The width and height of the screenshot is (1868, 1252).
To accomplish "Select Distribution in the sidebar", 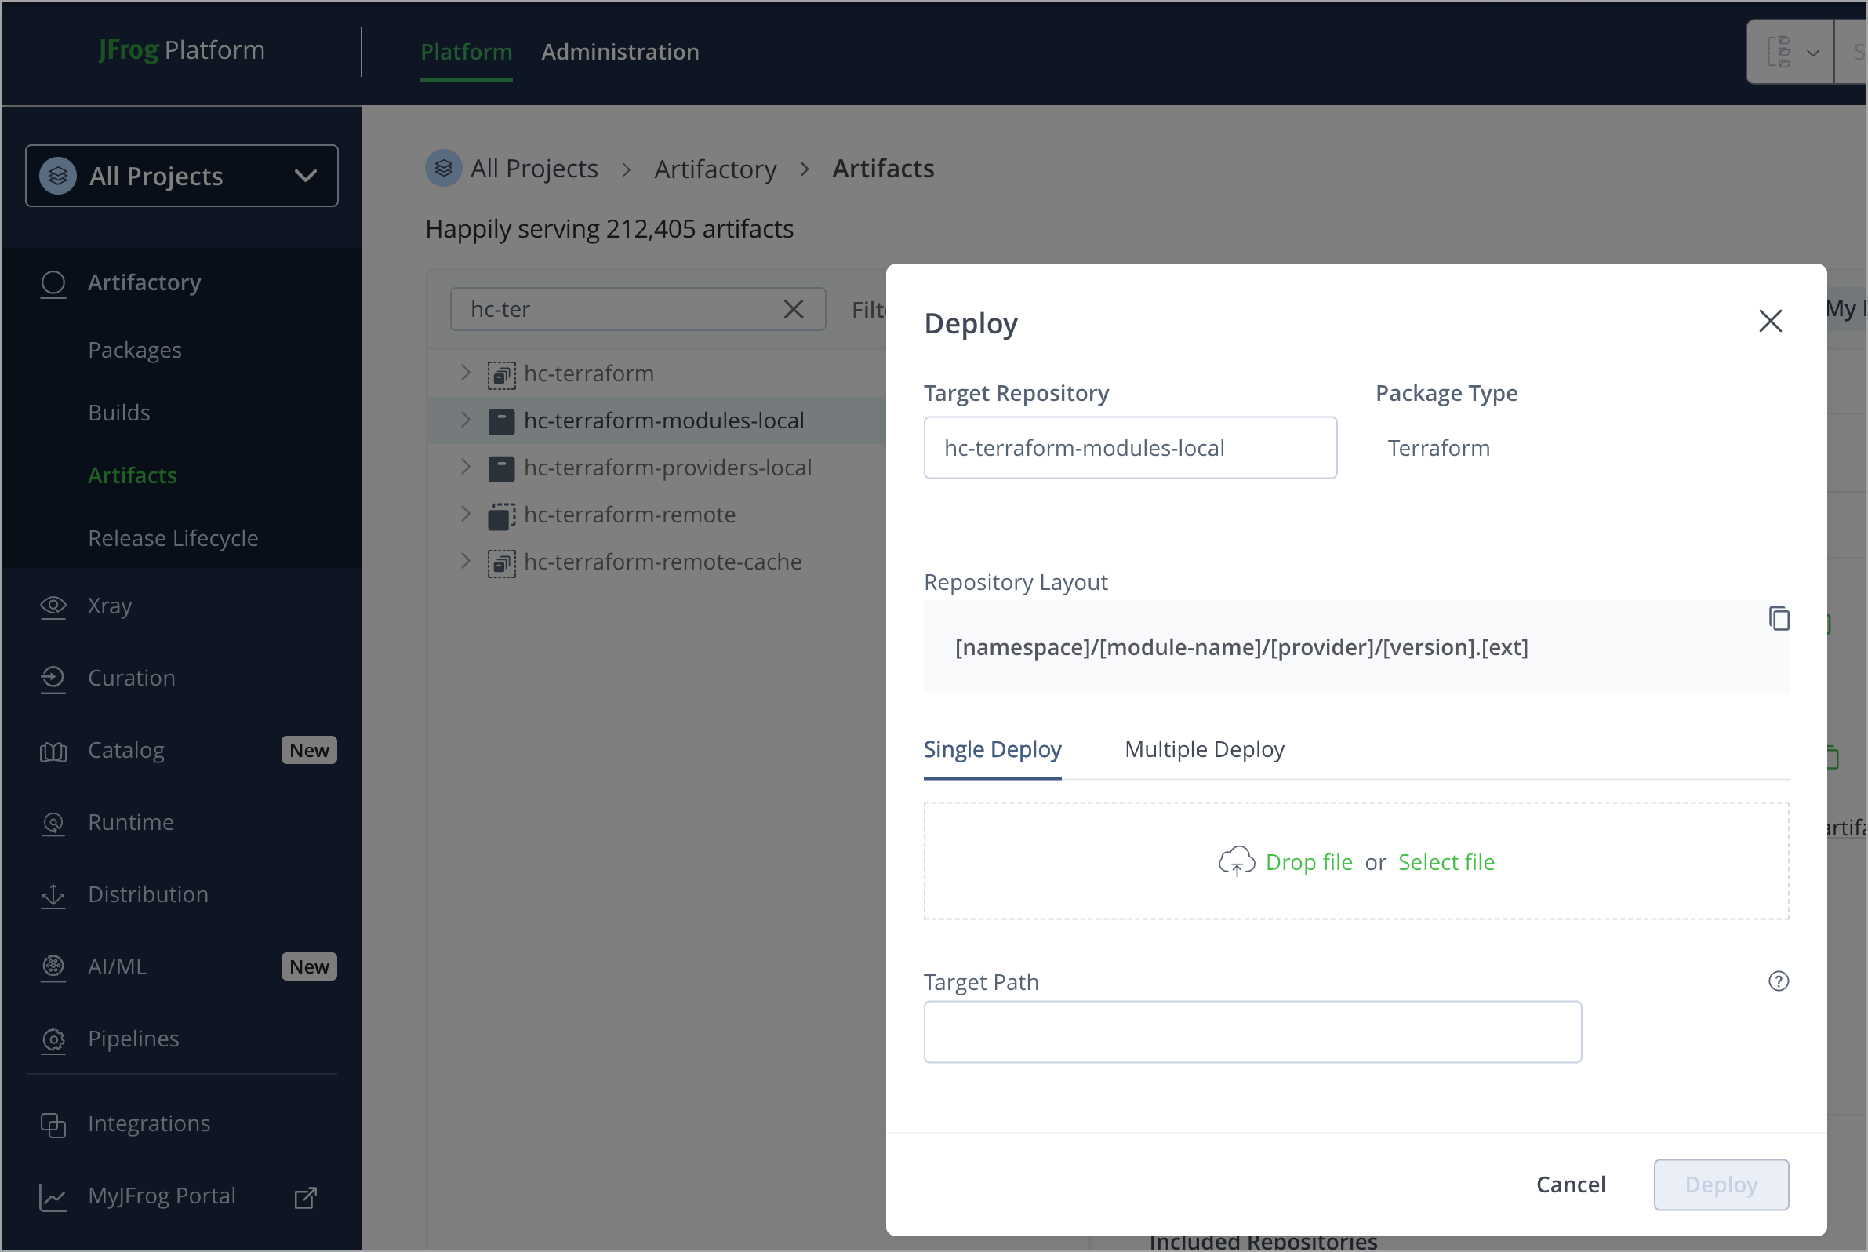I will (x=147, y=894).
